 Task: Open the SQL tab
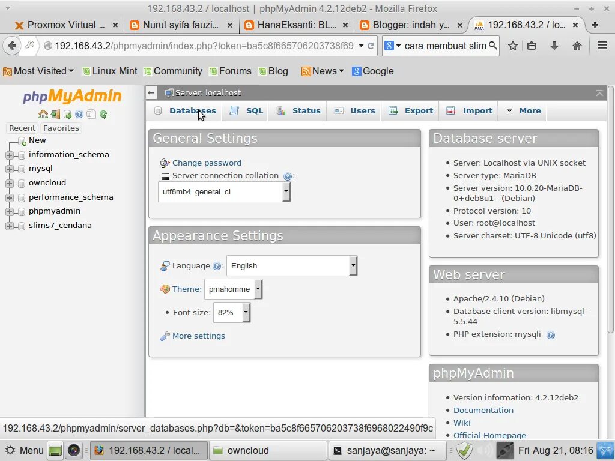coord(247,111)
